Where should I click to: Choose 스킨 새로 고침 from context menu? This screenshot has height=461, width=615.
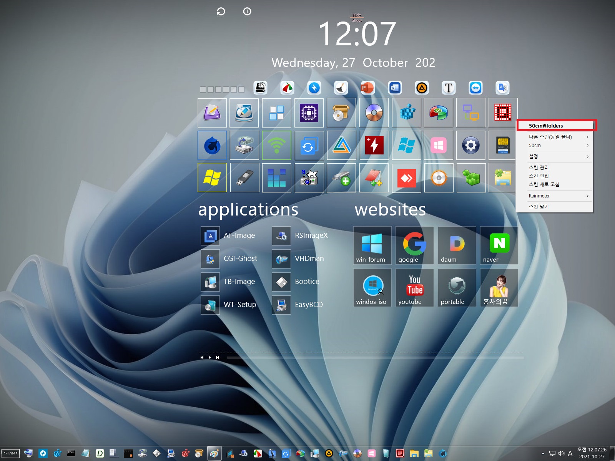tap(555, 184)
